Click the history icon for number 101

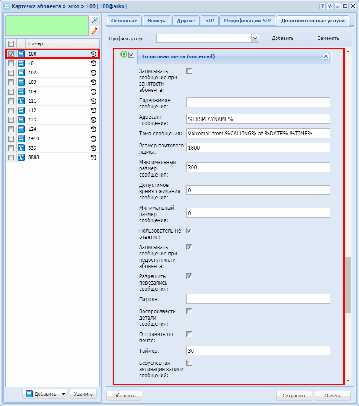(93, 63)
